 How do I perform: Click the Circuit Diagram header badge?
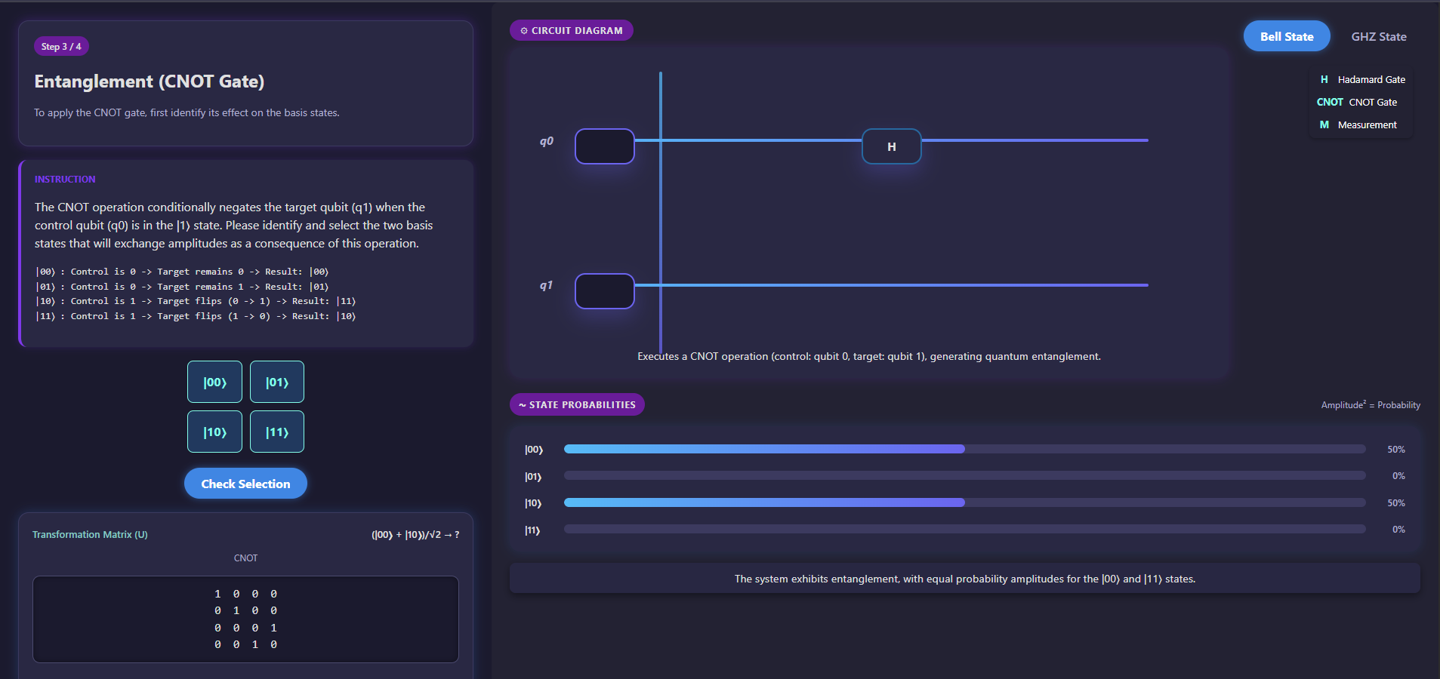(572, 30)
